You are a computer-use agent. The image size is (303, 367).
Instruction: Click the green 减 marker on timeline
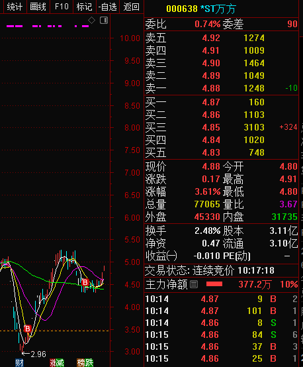60,363
